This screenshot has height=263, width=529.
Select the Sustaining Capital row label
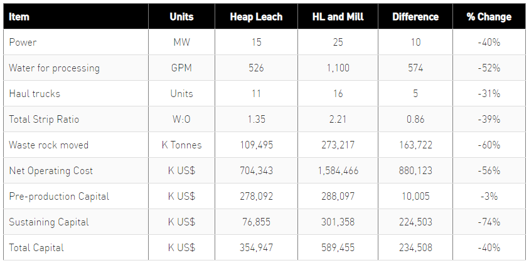click(x=49, y=222)
